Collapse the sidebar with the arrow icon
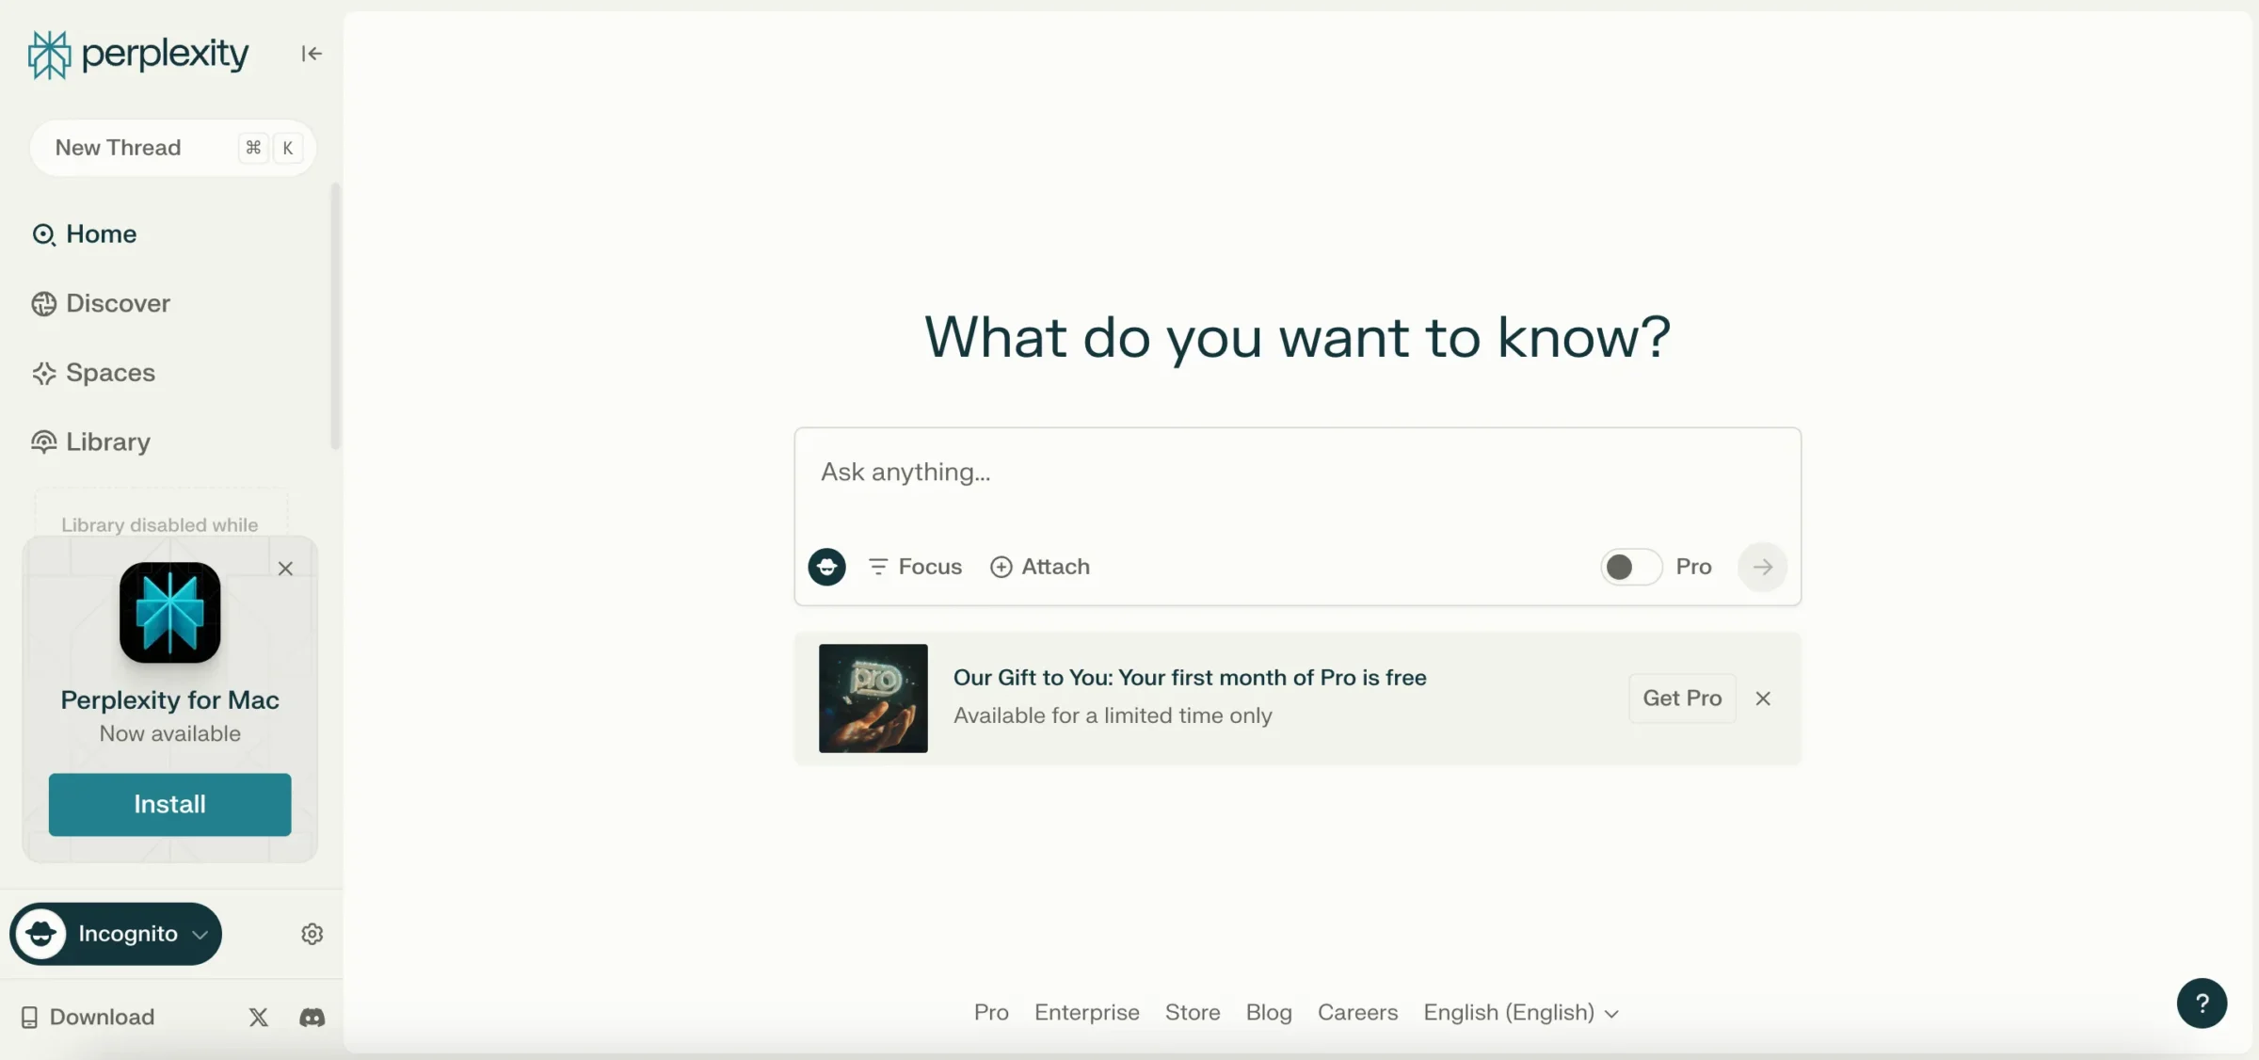This screenshot has width=2259, height=1060. pos(312,54)
